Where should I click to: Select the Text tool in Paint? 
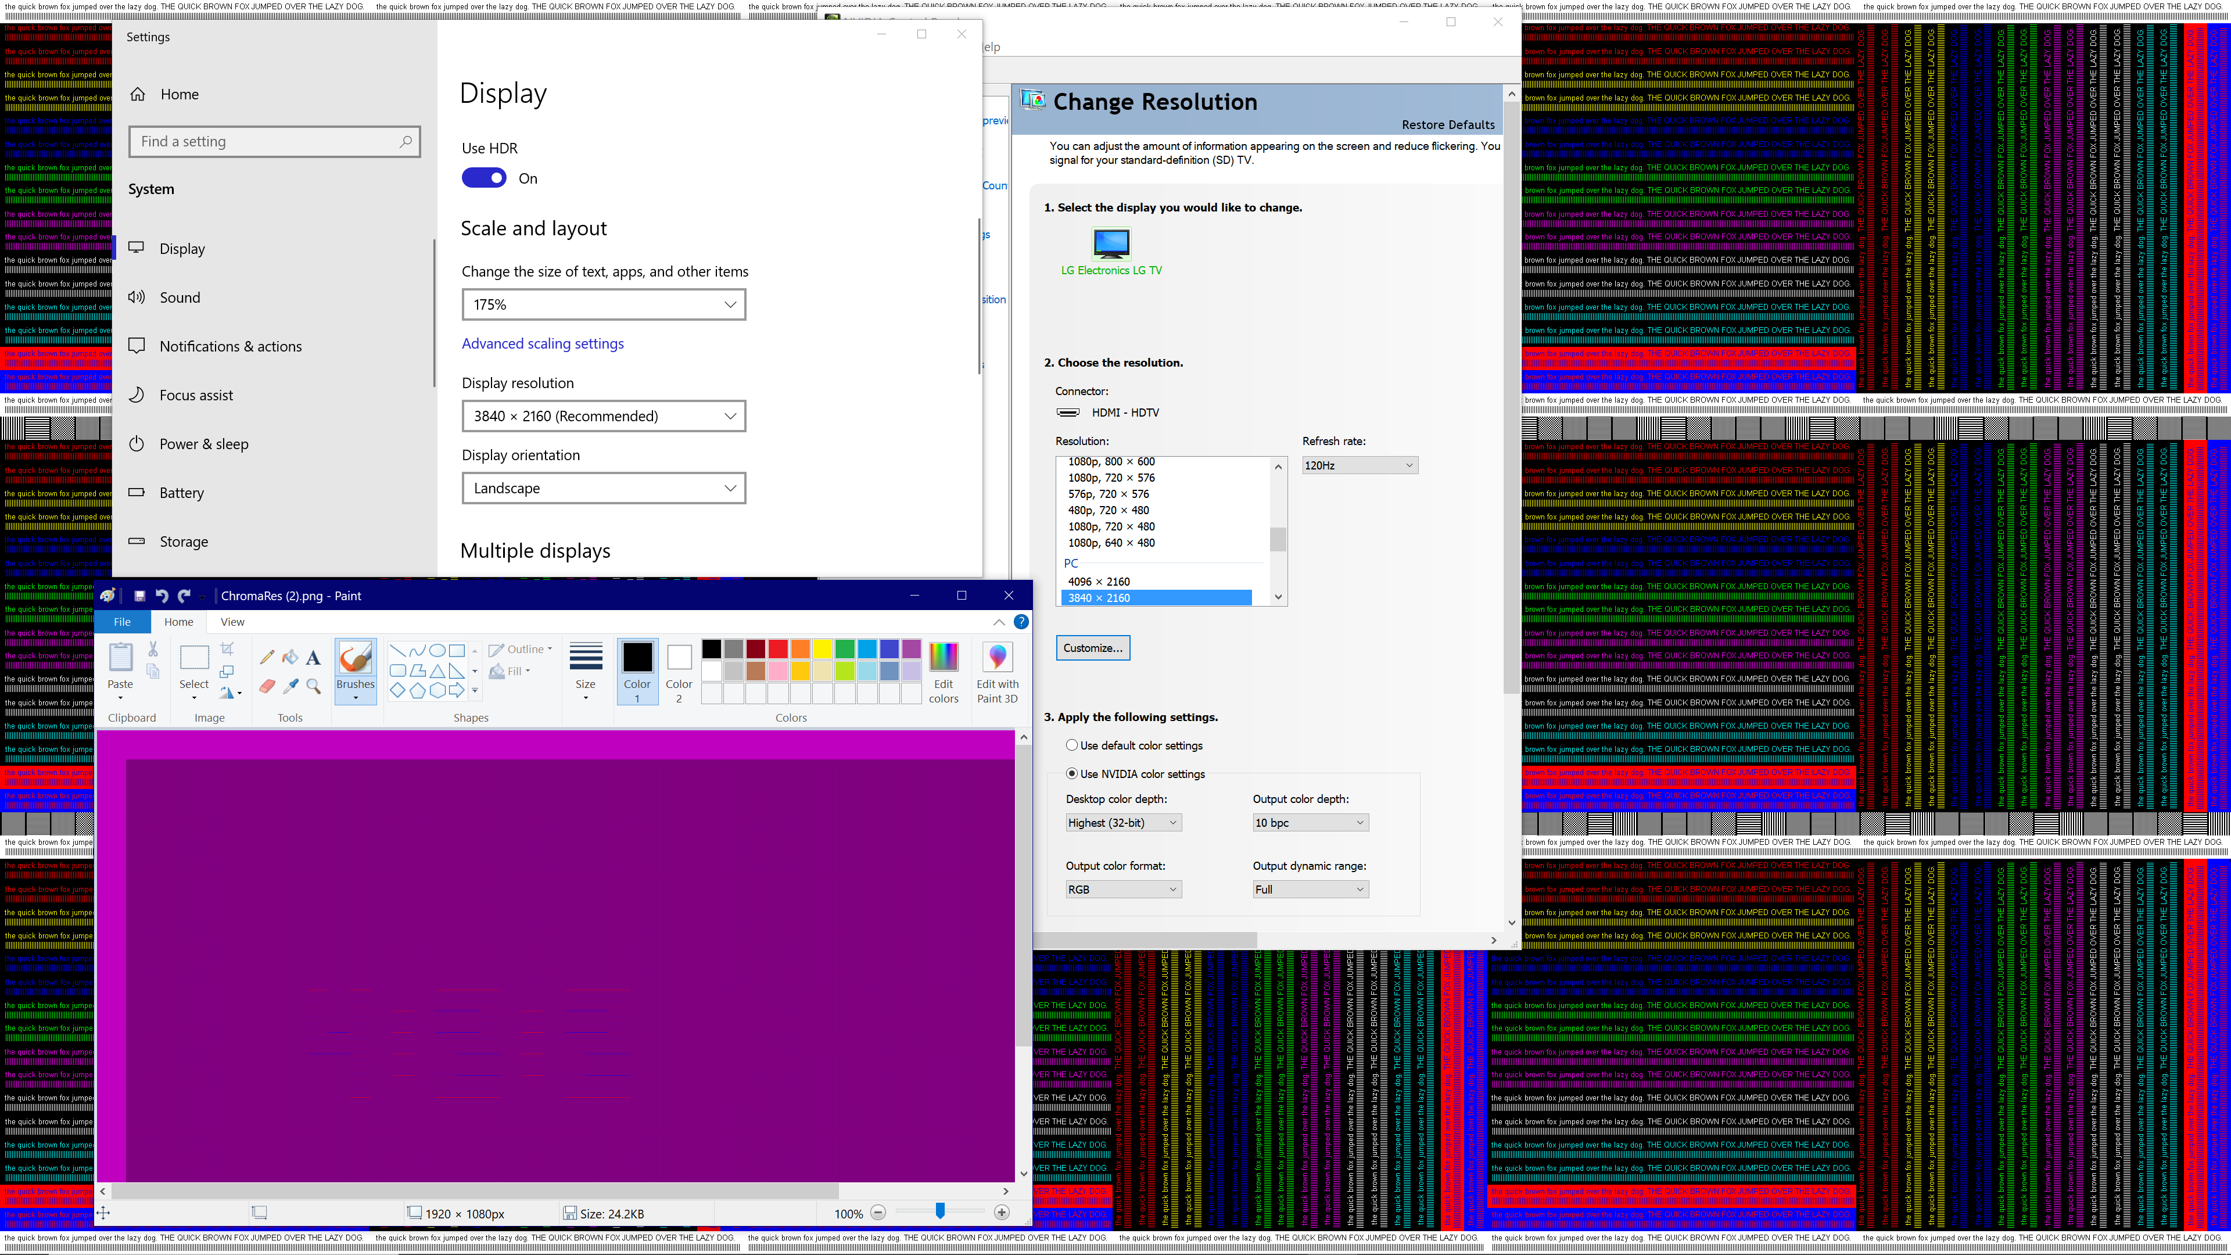click(314, 657)
